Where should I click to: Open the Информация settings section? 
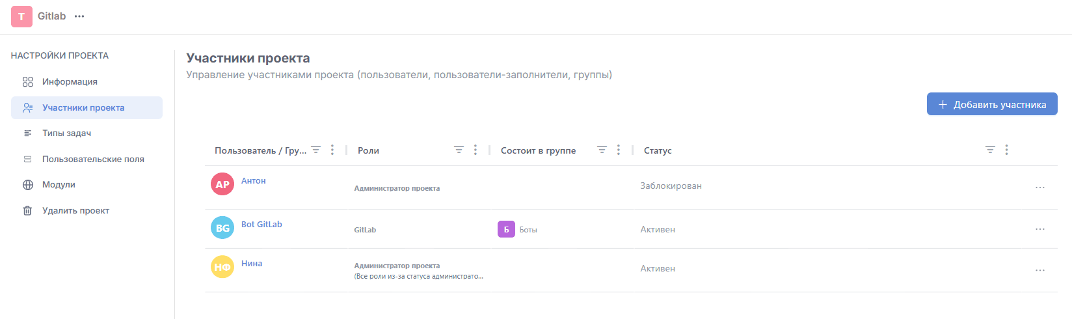click(x=70, y=82)
